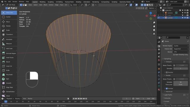This screenshot has width=190, height=107.
Task: Select the Select Box tool
Action: (9, 12)
